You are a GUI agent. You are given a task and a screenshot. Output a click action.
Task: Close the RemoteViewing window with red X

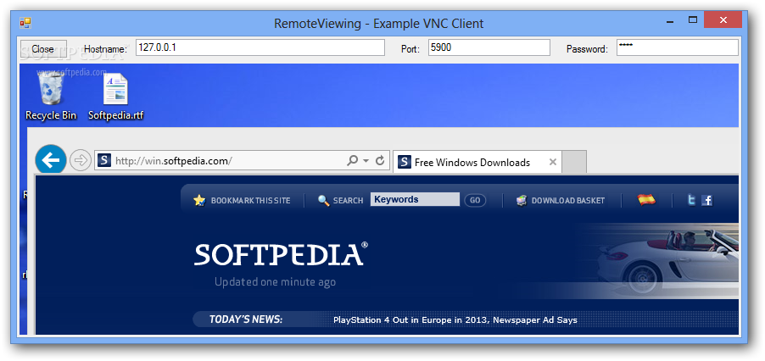coord(723,20)
